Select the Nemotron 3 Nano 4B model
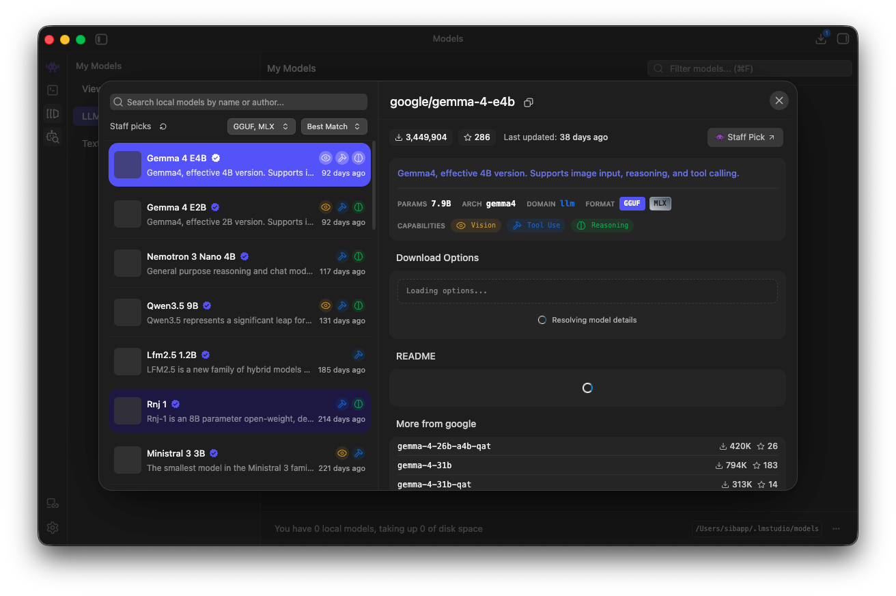 tap(240, 263)
